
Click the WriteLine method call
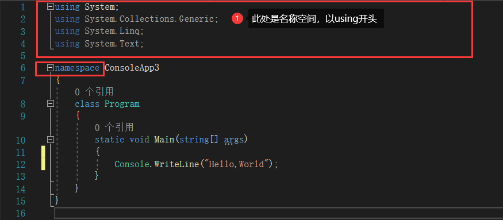[x=176, y=164]
